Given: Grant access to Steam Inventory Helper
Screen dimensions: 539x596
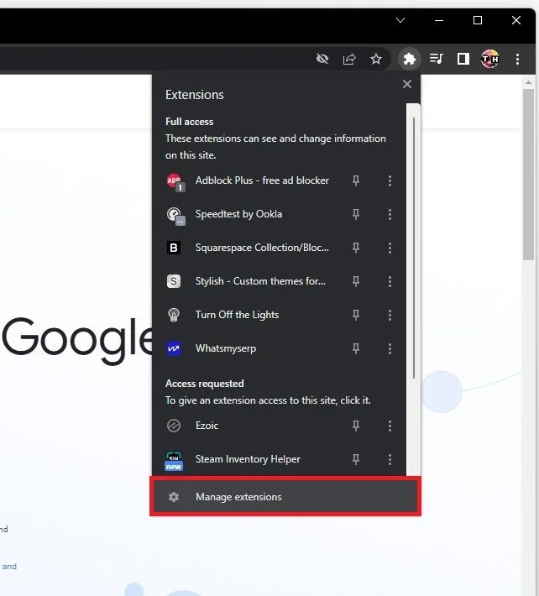Looking at the screenshot, I should click(x=248, y=459).
